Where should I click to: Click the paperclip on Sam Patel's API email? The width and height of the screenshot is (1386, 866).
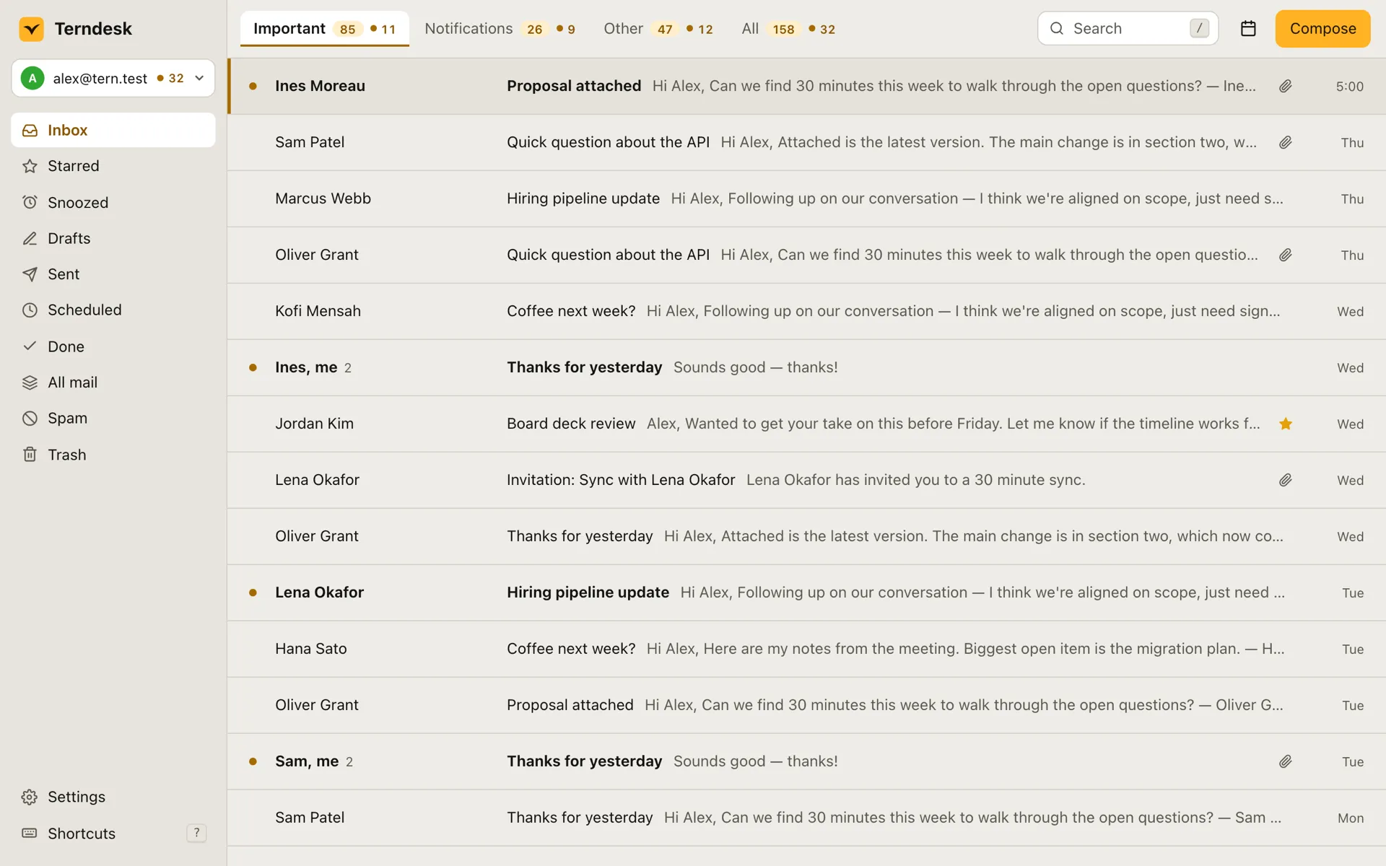coord(1286,143)
